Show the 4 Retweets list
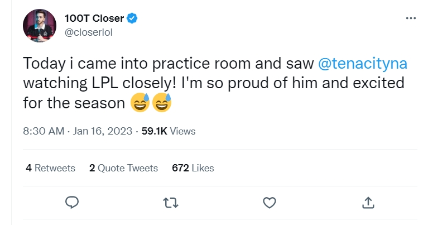This screenshot has width=428, height=225. click(x=50, y=167)
